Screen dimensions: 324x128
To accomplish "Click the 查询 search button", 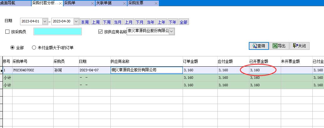I will (x=259, y=46).
